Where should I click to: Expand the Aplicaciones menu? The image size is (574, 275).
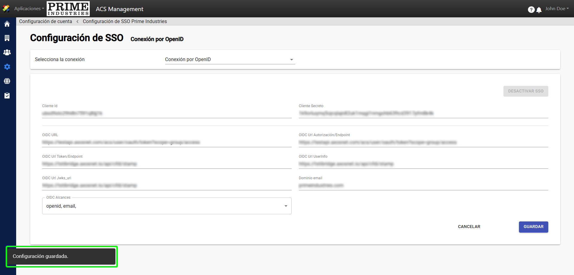click(x=29, y=9)
